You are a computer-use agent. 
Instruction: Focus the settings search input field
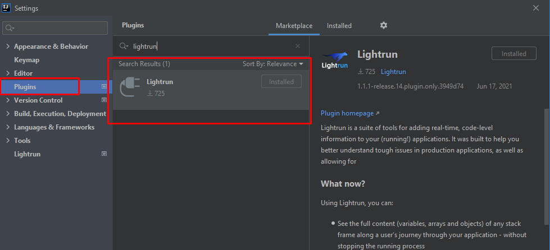point(55,28)
